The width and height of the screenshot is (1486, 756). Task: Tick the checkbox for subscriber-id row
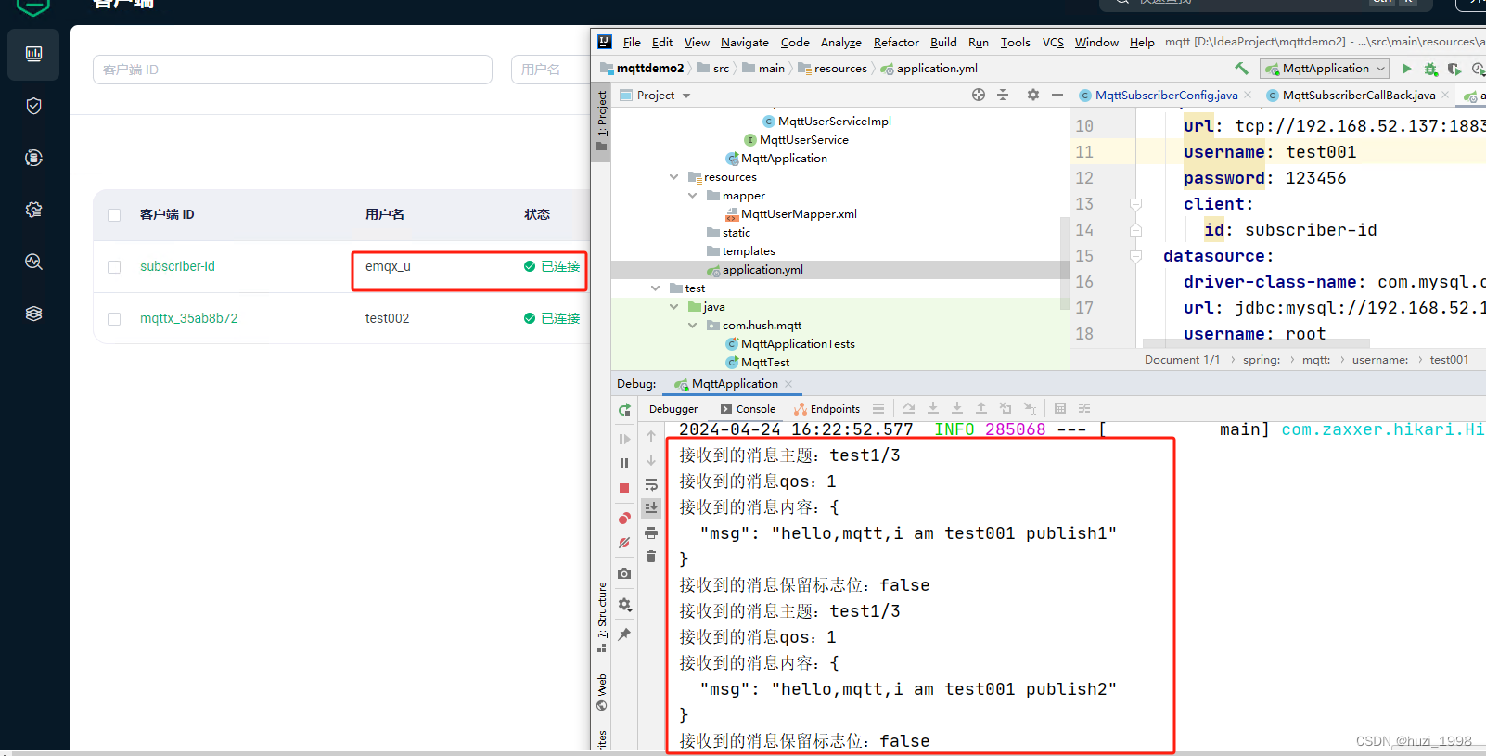tap(114, 267)
